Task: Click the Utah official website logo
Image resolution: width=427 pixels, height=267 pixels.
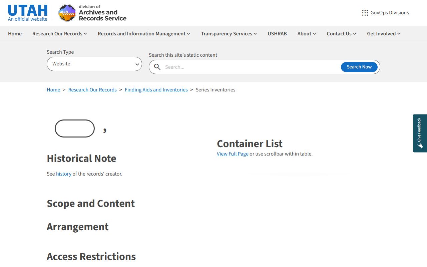Action: pyautogui.click(x=28, y=13)
